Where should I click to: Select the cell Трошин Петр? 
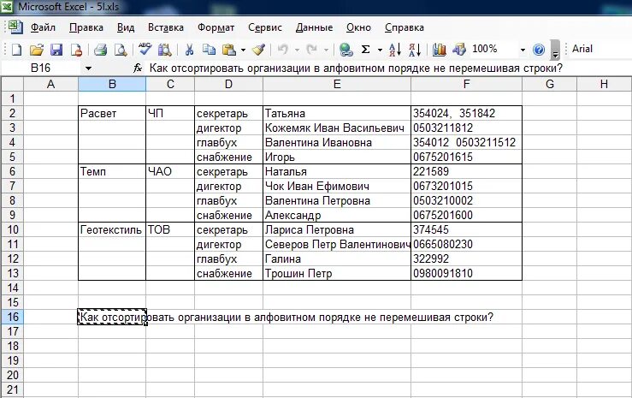(x=337, y=273)
